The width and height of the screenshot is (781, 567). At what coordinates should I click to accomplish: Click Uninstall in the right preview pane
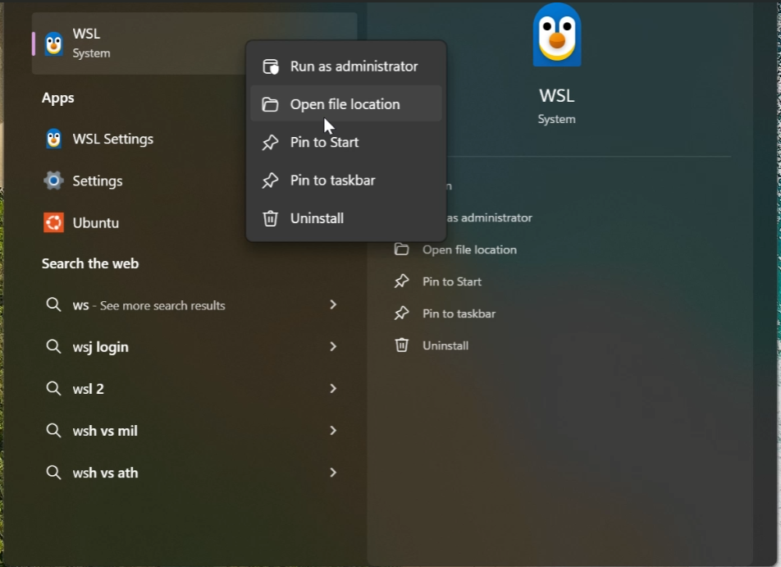(445, 345)
